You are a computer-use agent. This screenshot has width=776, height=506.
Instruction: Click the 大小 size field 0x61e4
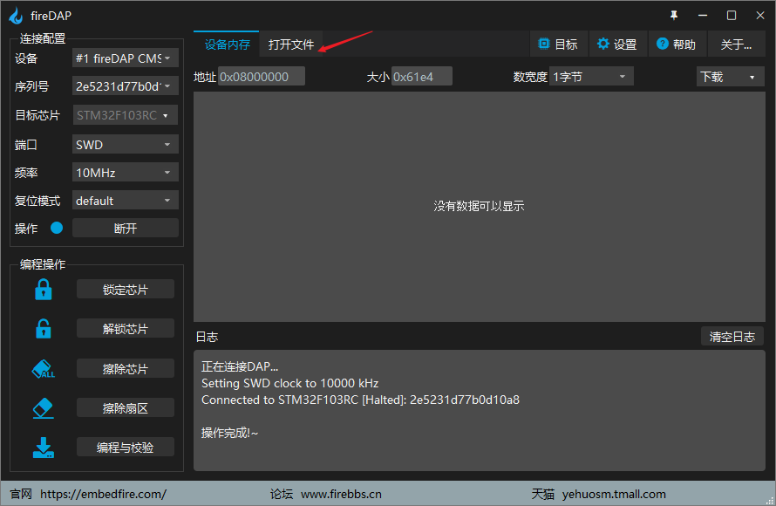(422, 77)
